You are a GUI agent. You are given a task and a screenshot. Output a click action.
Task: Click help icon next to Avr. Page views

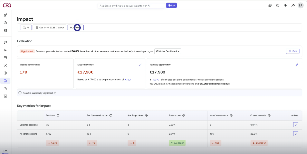[146, 115]
